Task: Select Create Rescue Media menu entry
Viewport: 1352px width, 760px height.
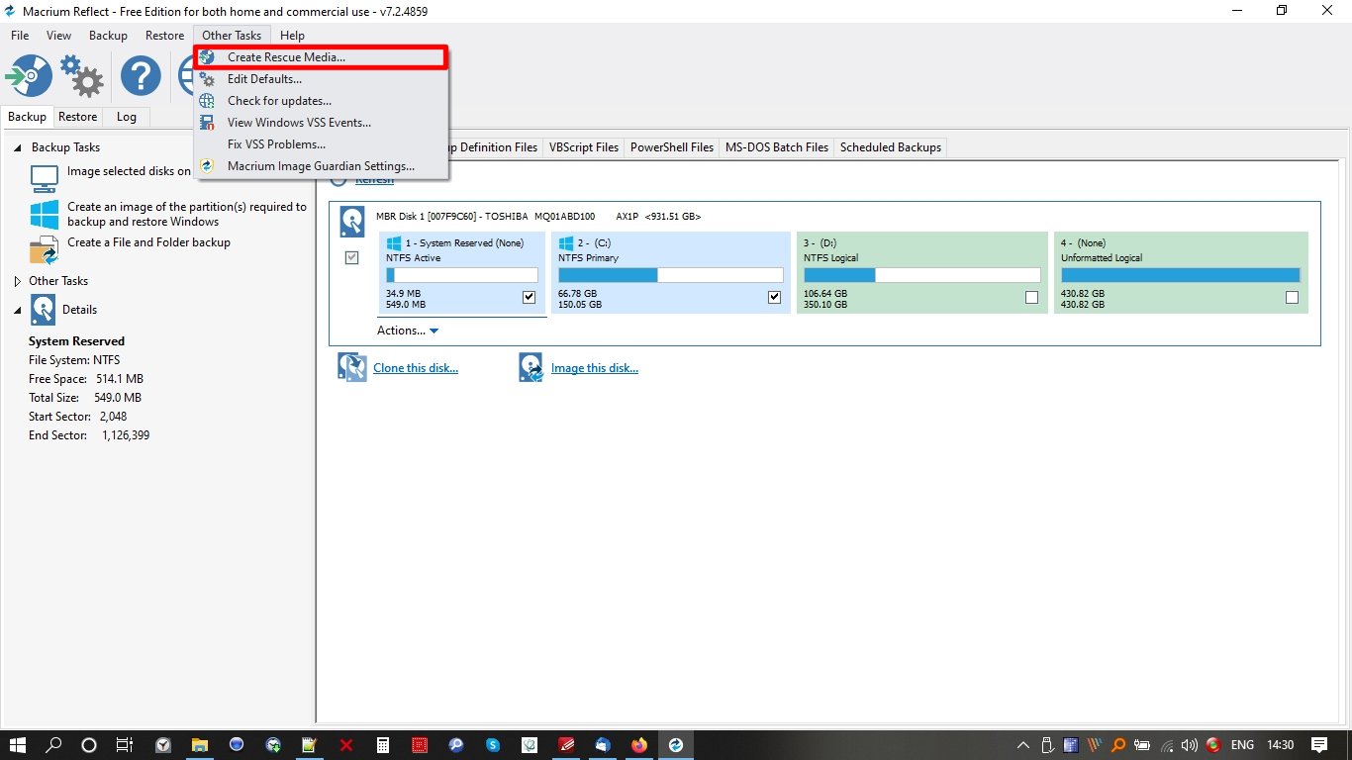Action: coord(321,57)
